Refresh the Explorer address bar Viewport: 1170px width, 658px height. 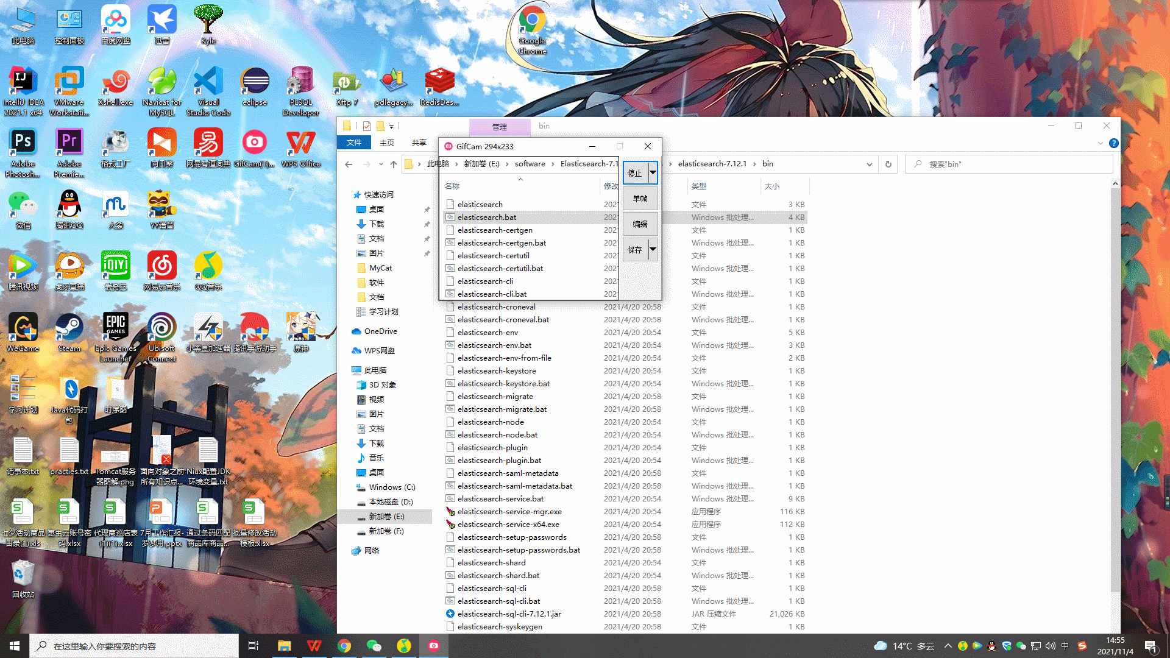[888, 164]
